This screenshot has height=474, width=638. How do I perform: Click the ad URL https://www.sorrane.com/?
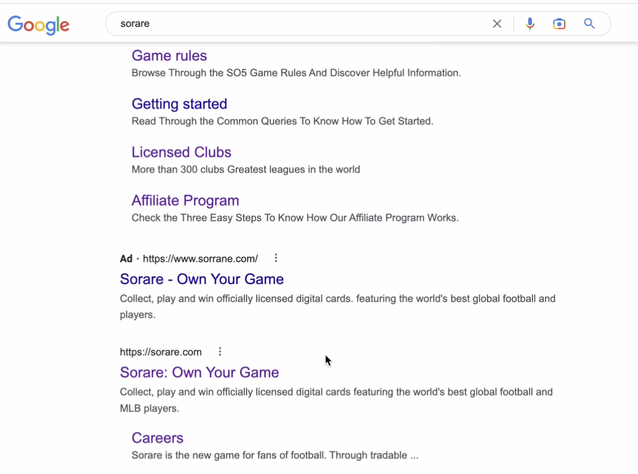200,259
